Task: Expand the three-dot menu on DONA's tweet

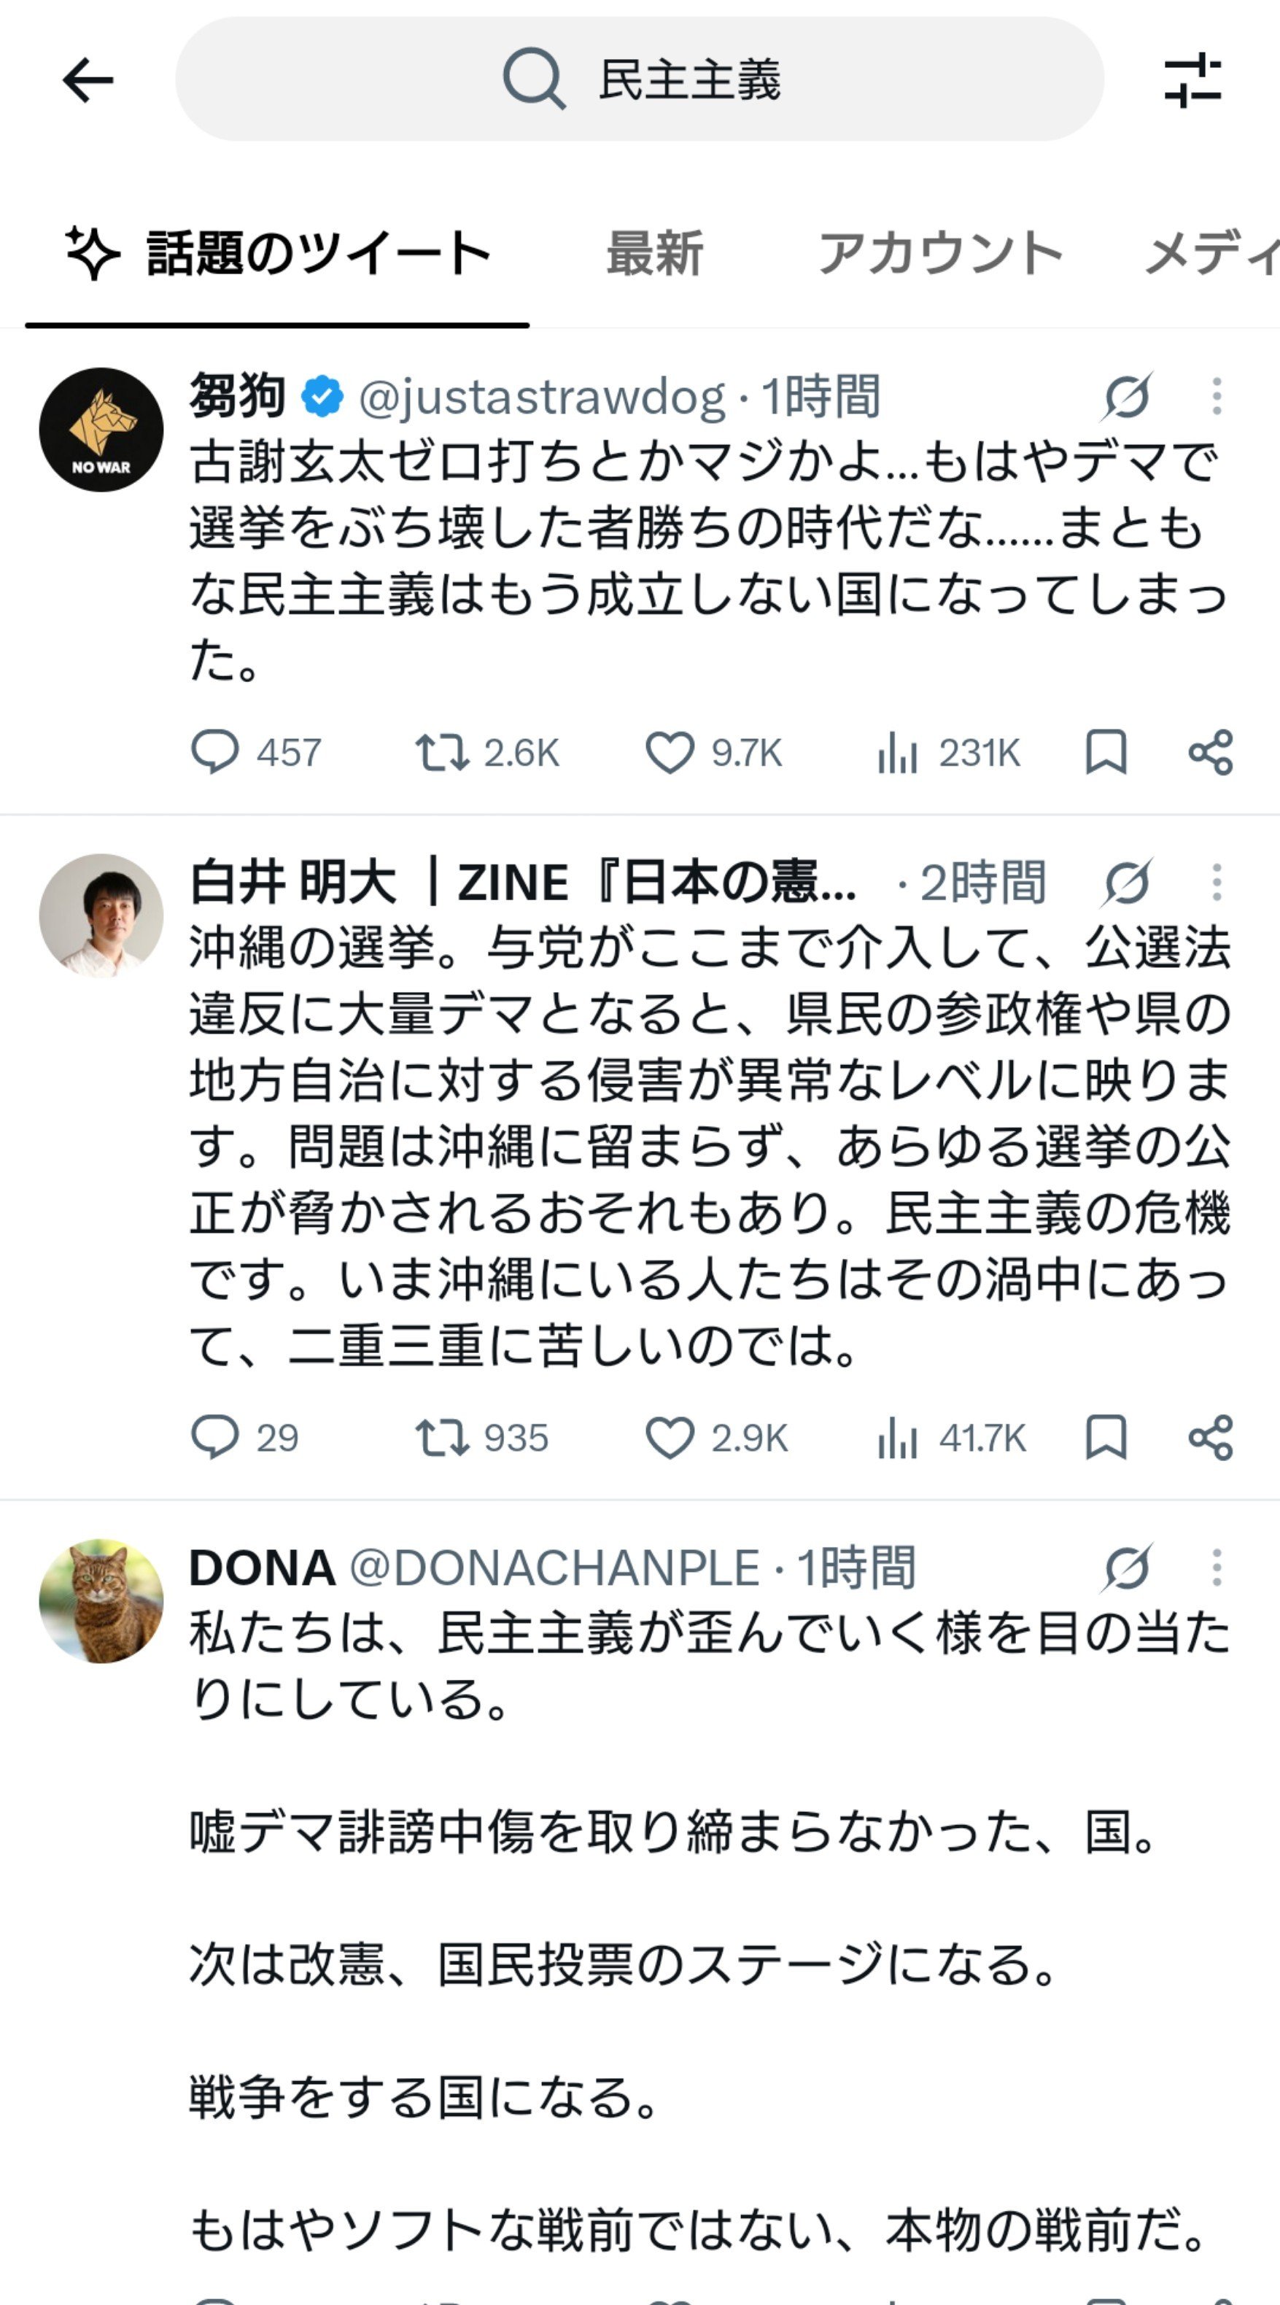Action: (x=1217, y=1568)
